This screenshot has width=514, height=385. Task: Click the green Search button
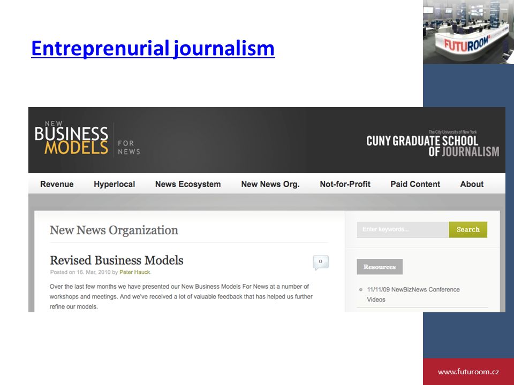[468, 229]
